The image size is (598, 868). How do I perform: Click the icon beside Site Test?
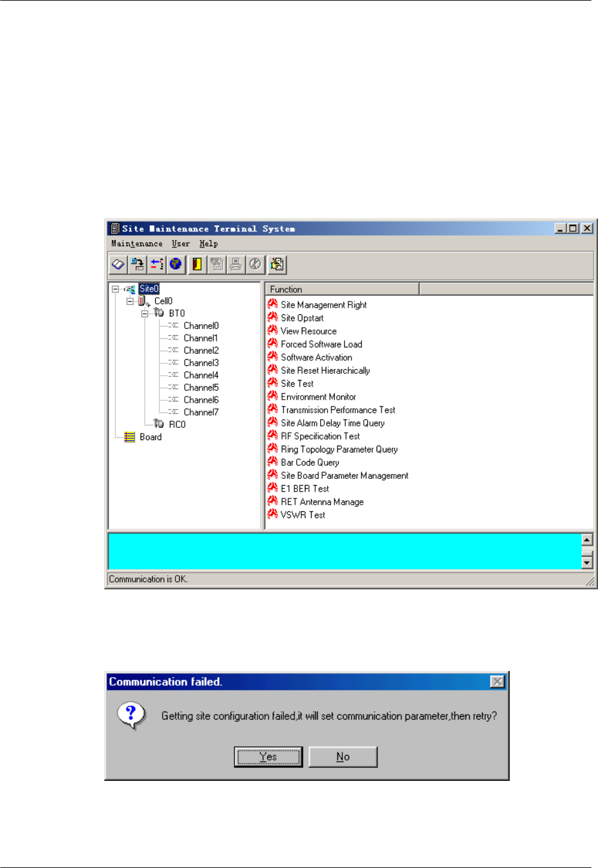click(273, 383)
